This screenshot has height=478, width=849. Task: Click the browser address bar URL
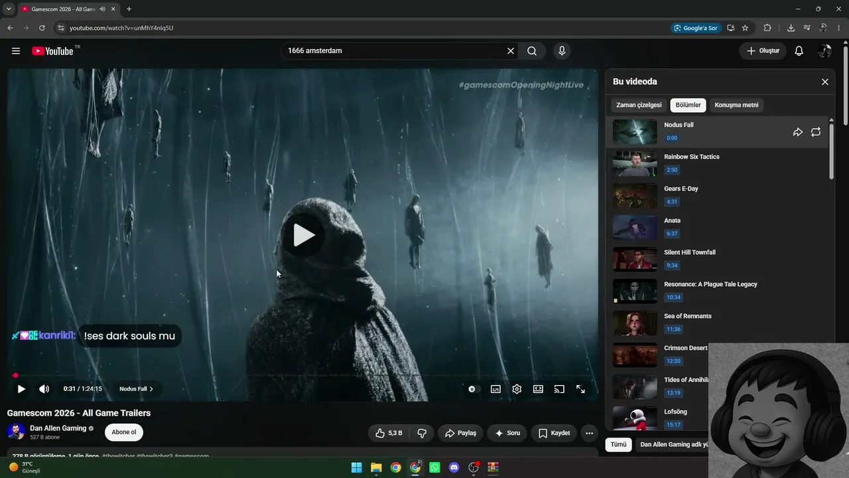[121, 28]
